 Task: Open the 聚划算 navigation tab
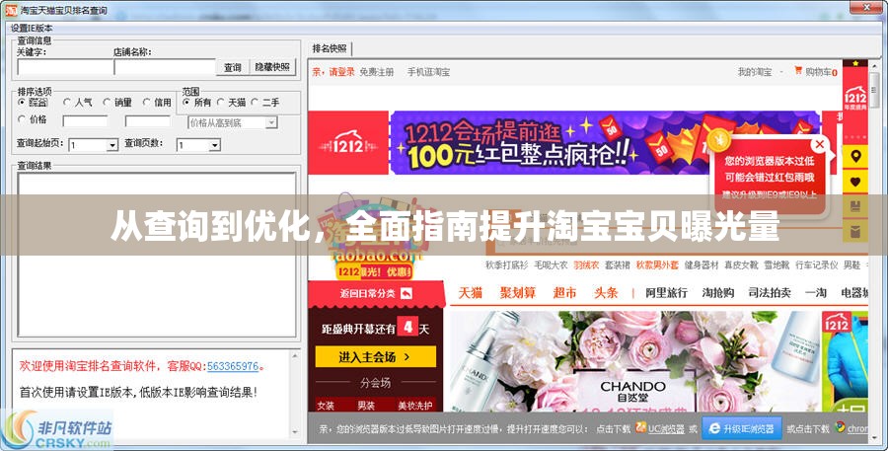point(518,293)
